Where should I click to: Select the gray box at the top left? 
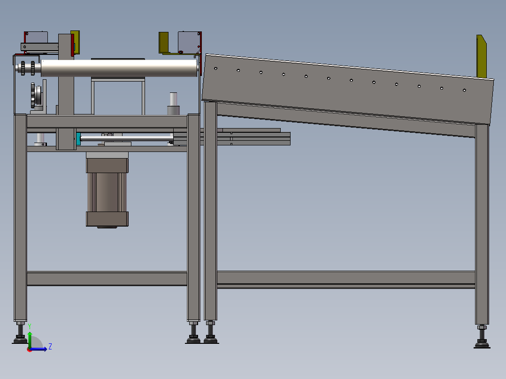click(x=37, y=37)
